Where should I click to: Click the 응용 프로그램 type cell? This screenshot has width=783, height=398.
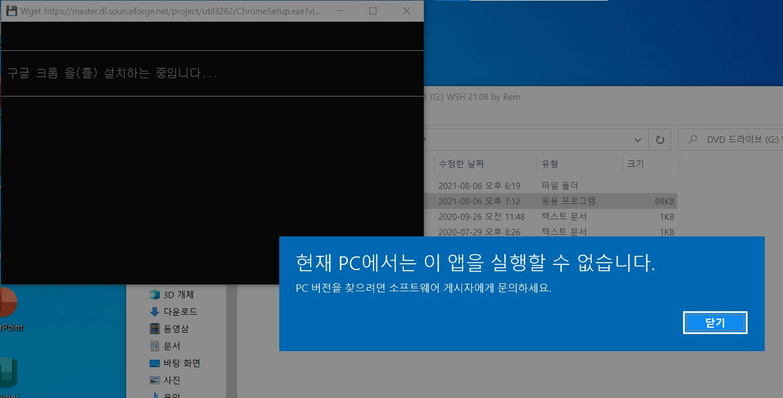568,201
